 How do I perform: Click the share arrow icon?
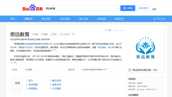[122, 30]
